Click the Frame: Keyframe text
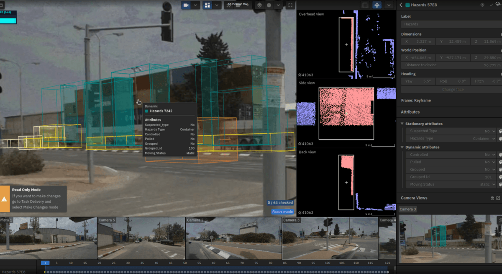The width and height of the screenshot is (502, 274). (416, 101)
